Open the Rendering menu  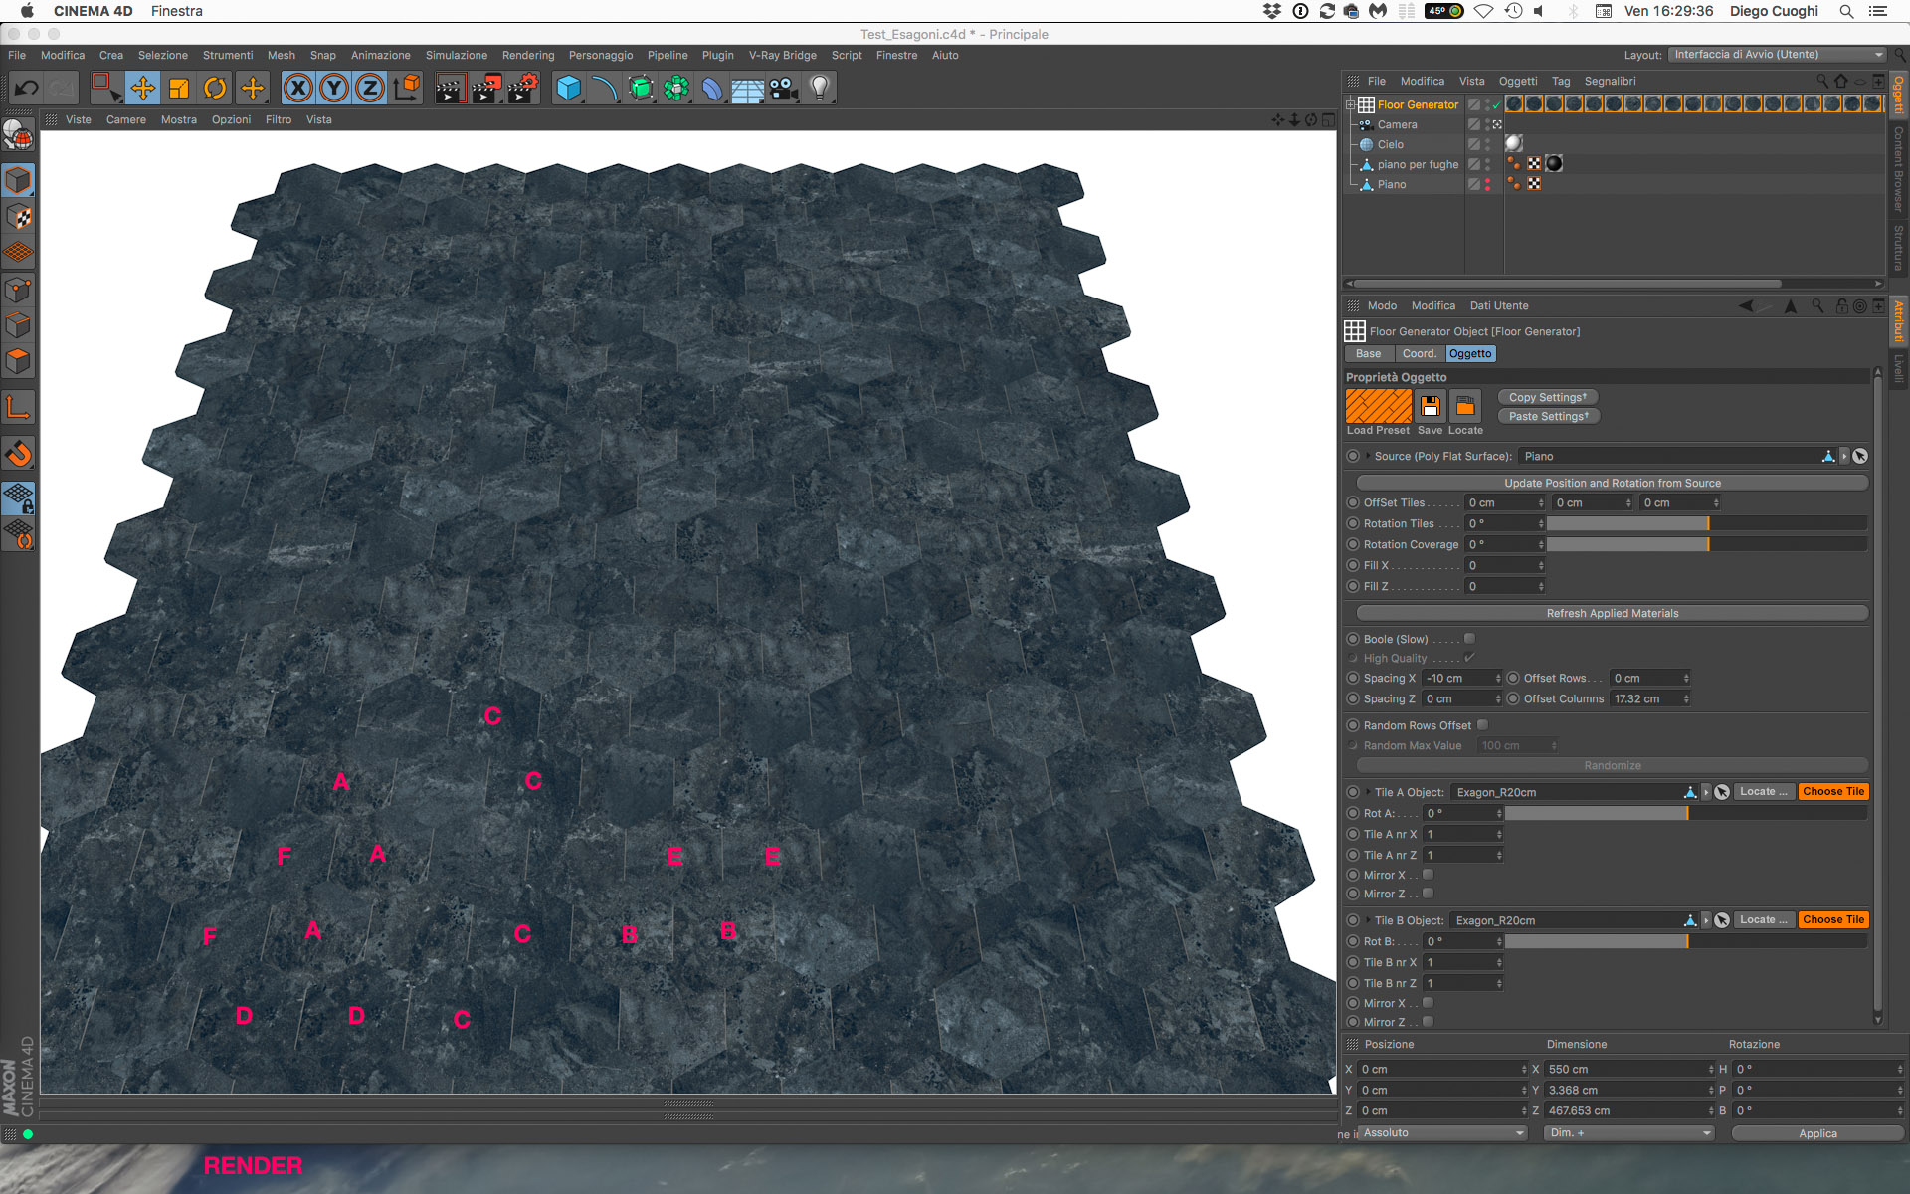tap(527, 56)
